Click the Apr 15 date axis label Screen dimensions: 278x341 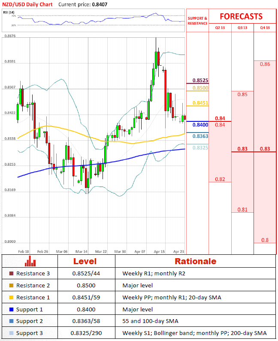(159, 252)
